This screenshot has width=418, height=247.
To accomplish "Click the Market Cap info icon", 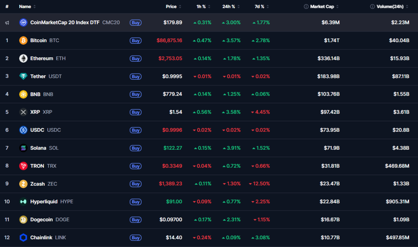I will [x=306, y=7].
